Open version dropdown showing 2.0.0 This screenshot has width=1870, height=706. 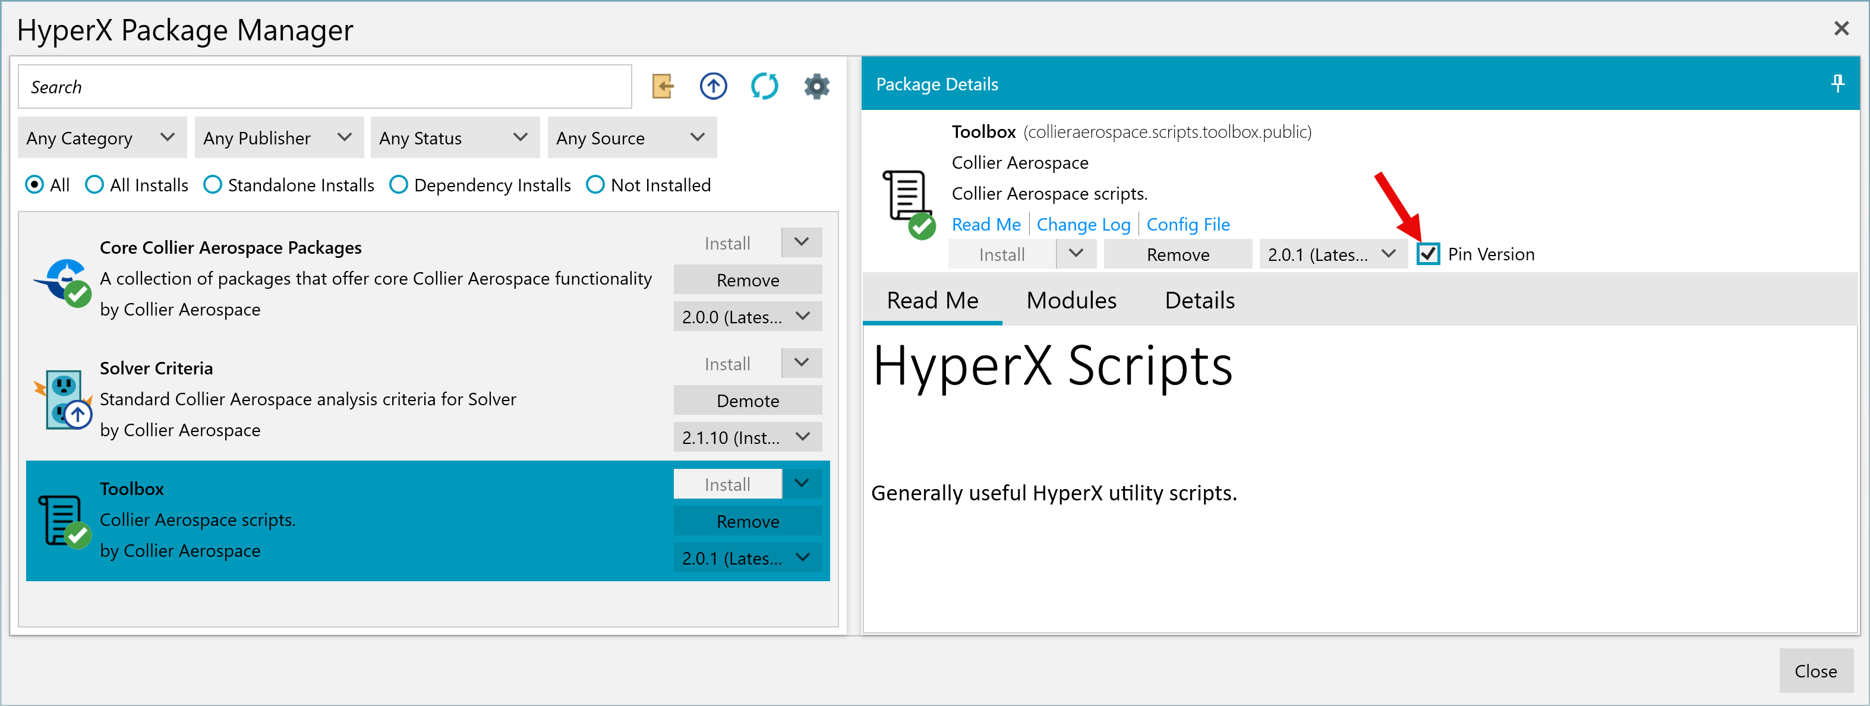click(x=748, y=317)
